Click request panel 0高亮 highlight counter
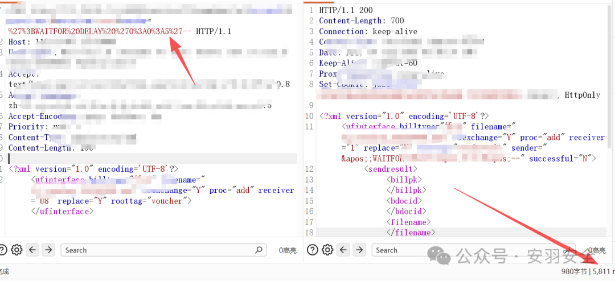Screen dimensions: 615x281 (288, 250)
